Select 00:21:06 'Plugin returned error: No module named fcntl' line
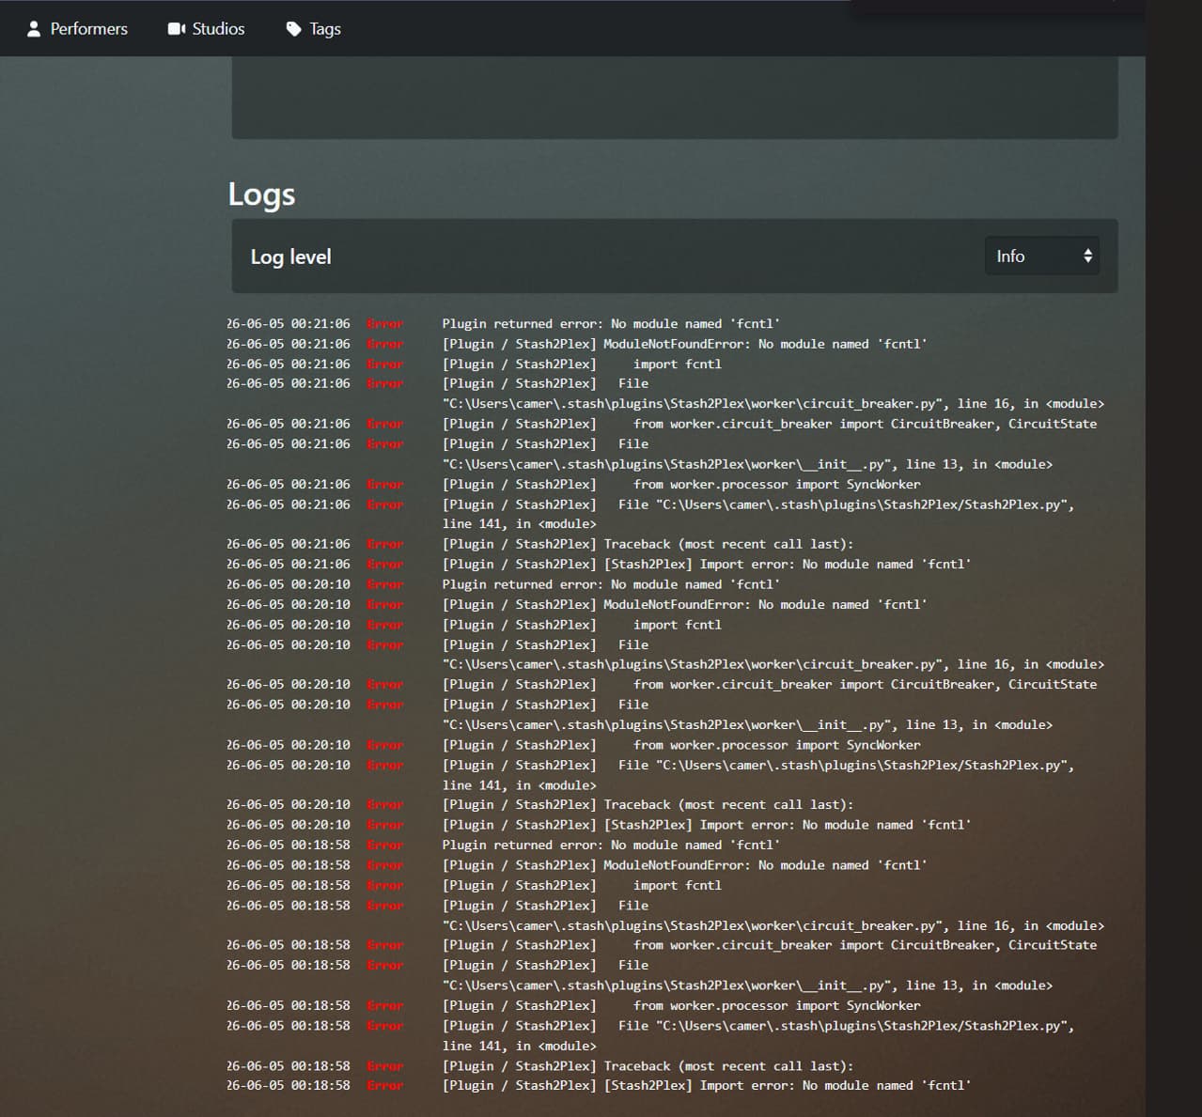This screenshot has width=1202, height=1117. click(x=611, y=324)
